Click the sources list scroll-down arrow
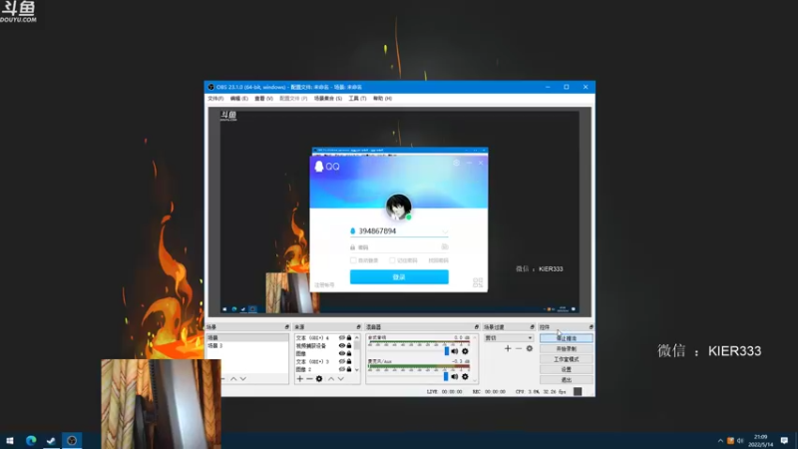 (x=357, y=369)
